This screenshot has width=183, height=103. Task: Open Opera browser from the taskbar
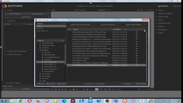point(30,101)
